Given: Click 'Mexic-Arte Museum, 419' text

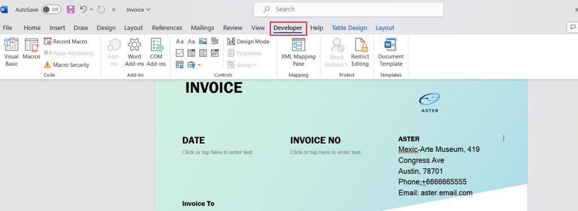Looking at the screenshot, I should tap(439, 150).
